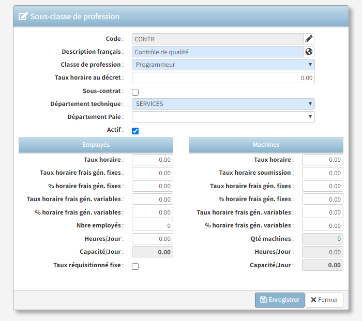The width and height of the screenshot is (362, 321).
Task: Click the Taux réquisitionné fixe label
Action: 88,265
